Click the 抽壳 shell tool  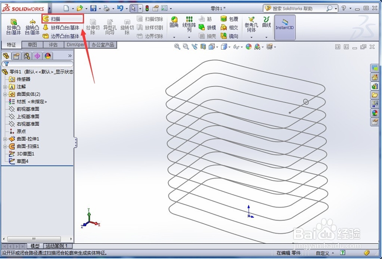coord(207,36)
